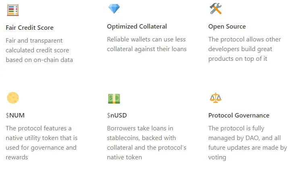The image size is (295, 169).
Task: Click the managed by DAO description
Action: tap(247, 143)
